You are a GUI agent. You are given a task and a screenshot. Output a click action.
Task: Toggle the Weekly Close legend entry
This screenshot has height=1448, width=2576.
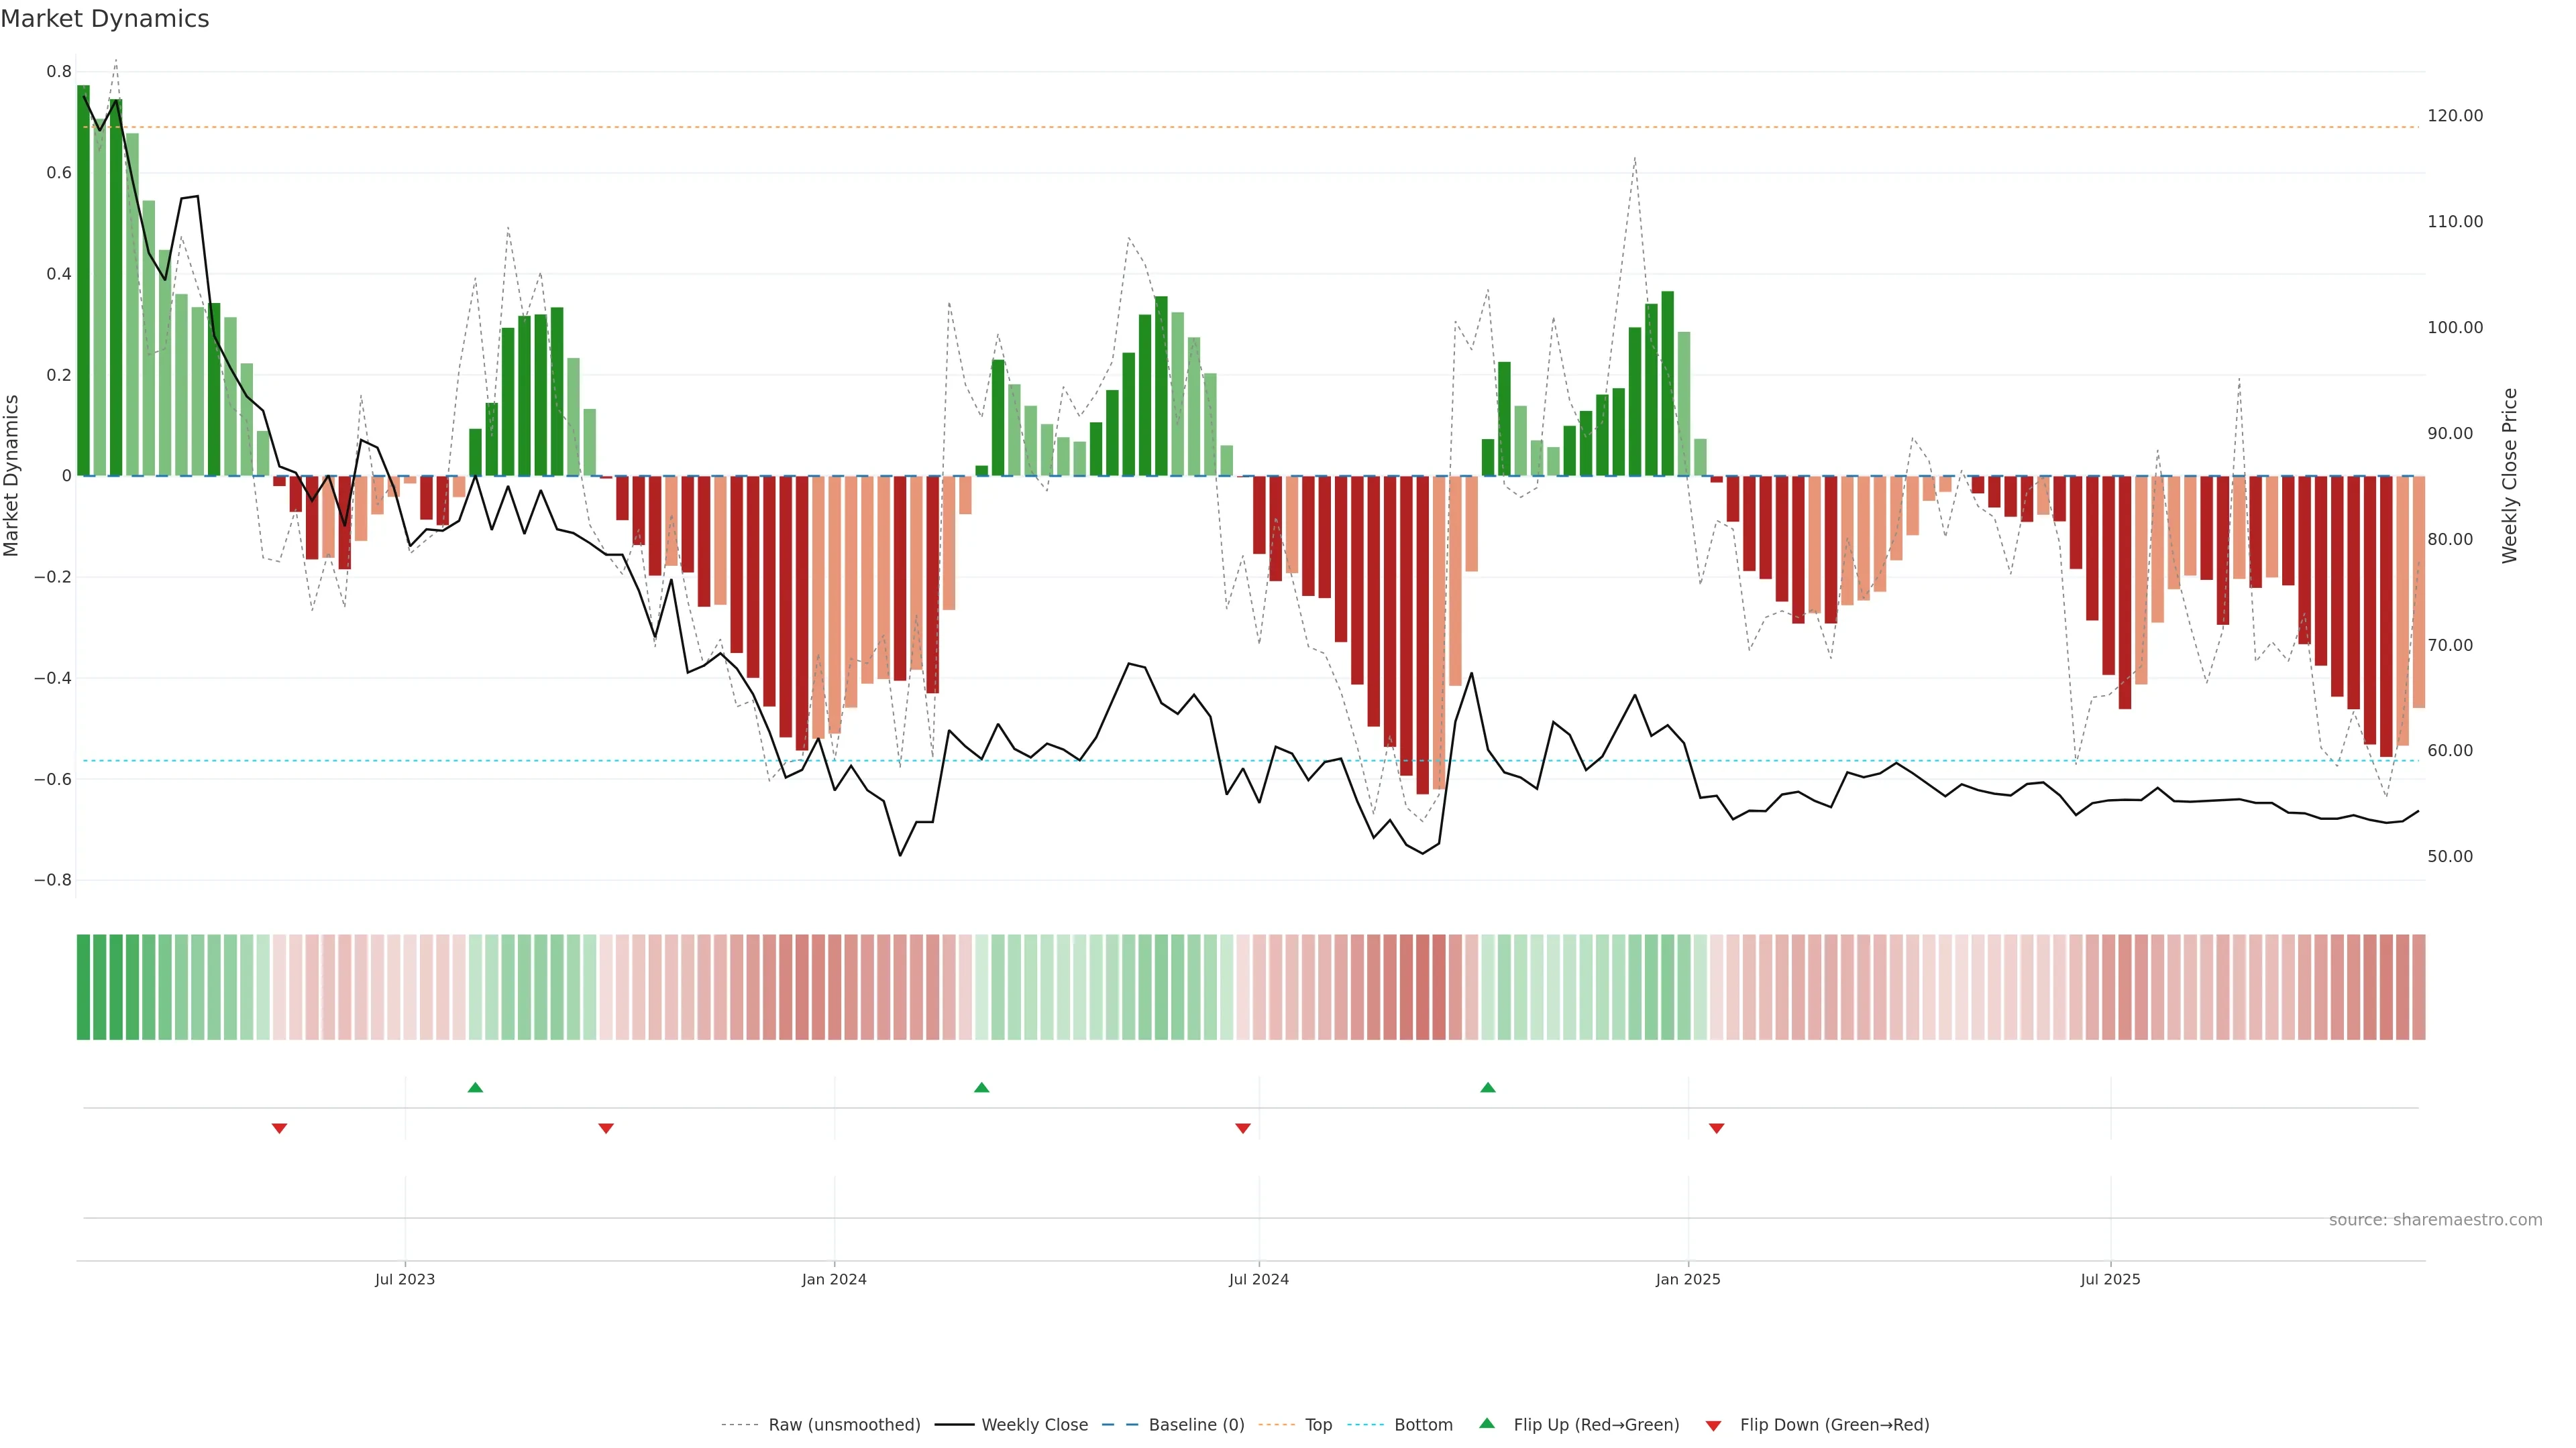pyautogui.click(x=1034, y=1425)
